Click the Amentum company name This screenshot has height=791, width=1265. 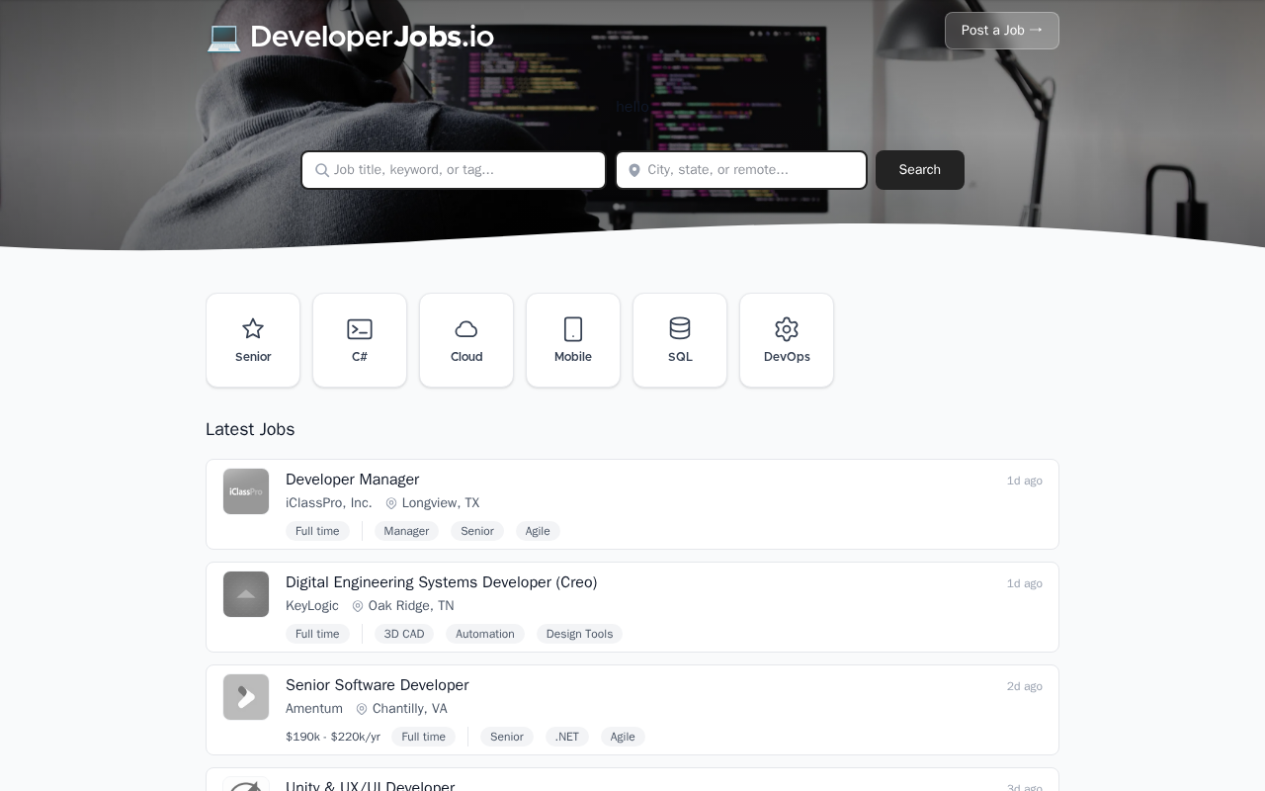click(314, 709)
